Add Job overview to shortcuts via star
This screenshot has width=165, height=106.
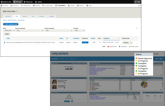(x=17, y=11)
